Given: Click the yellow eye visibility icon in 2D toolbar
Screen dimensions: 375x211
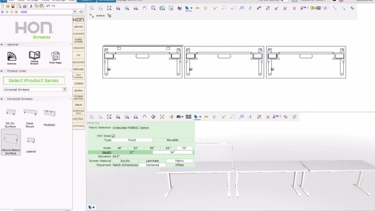Looking at the screenshot, I should tap(197, 8).
